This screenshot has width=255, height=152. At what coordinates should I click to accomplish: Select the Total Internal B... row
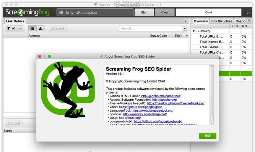coord(222,42)
